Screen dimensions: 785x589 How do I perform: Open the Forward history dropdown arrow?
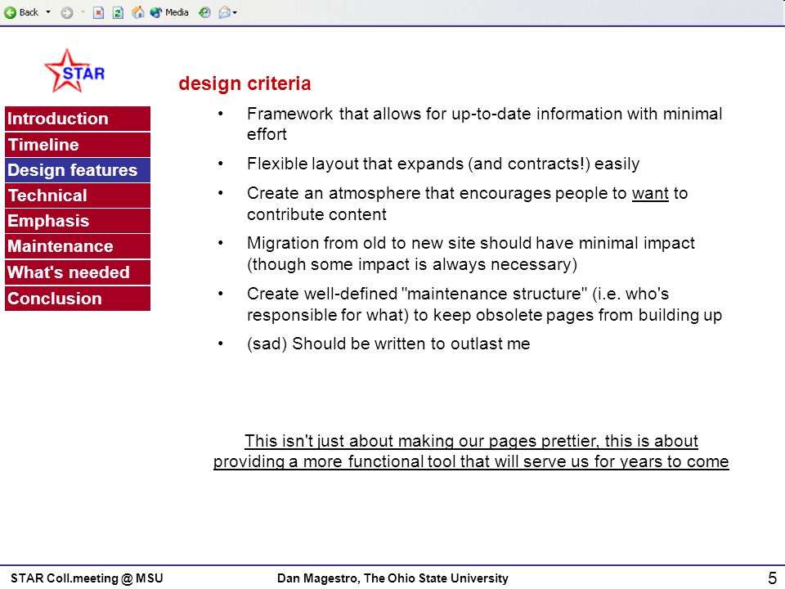tap(83, 12)
